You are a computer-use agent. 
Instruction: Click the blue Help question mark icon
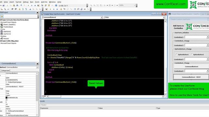click(x=56, y=6)
